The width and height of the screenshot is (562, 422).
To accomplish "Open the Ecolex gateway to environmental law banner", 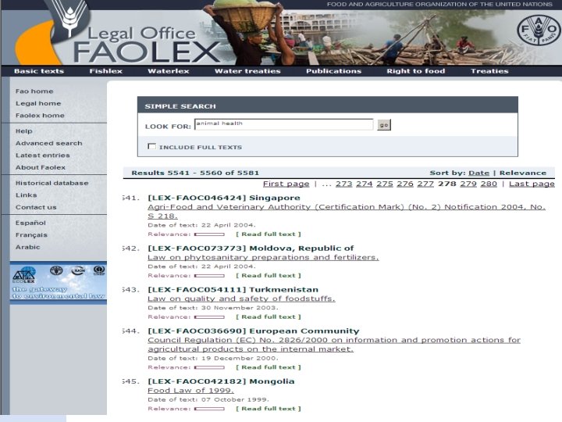I will point(59,283).
